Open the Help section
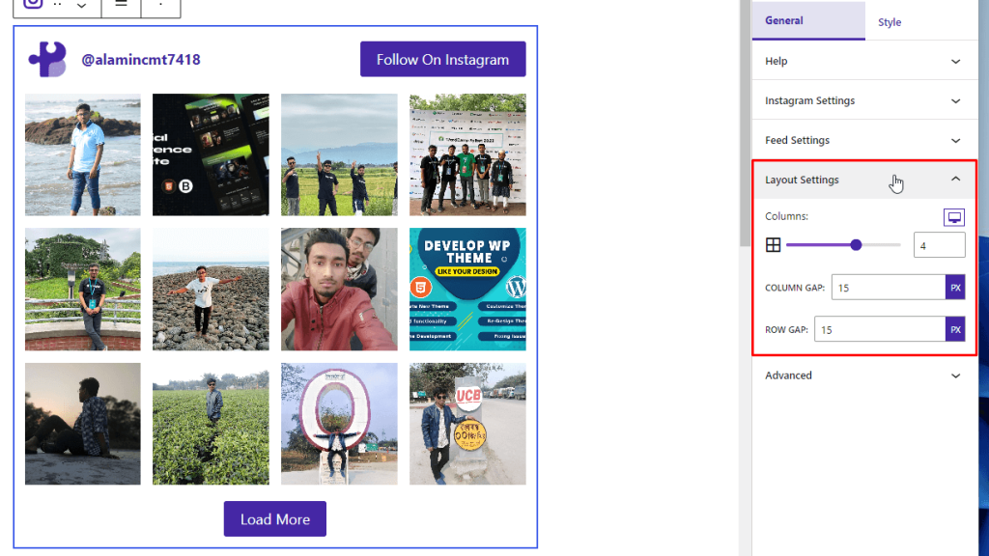The height and width of the screenshot is (556, 989). point(864,60)
